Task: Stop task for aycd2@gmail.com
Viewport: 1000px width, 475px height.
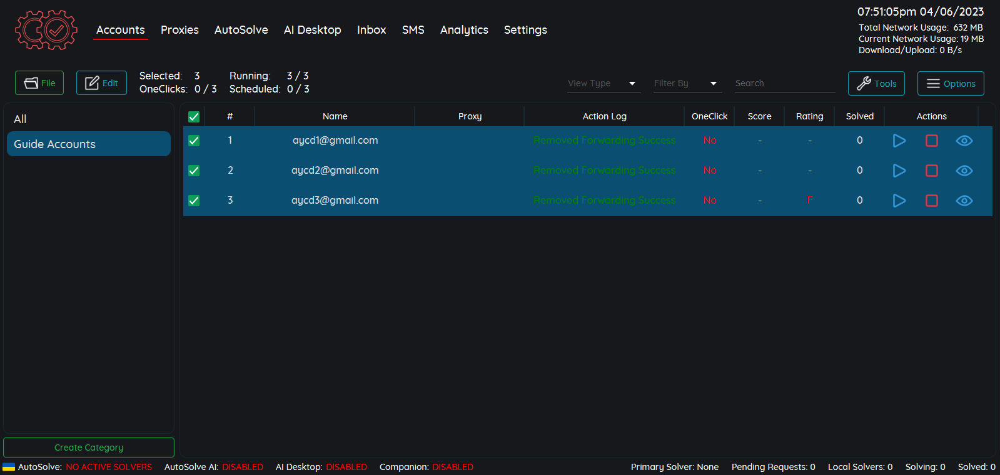Action: coord(932,171)
